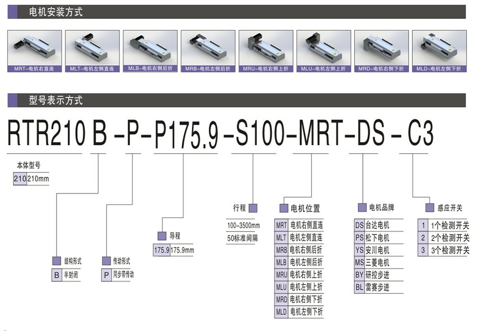This screenshot has height=331, width=480.
Task: Click the purple square beside 电机位置
Action: (284, 208)
